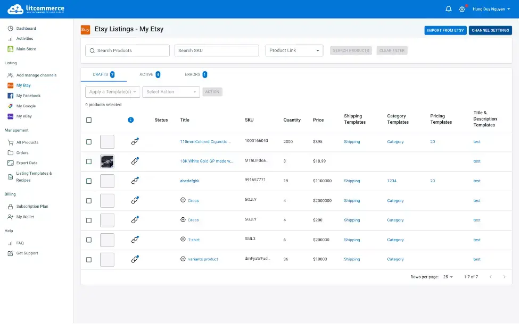Open the Apply a Template(s) dropdown
The height and width of the screenshot is (324, 520).
113,92
